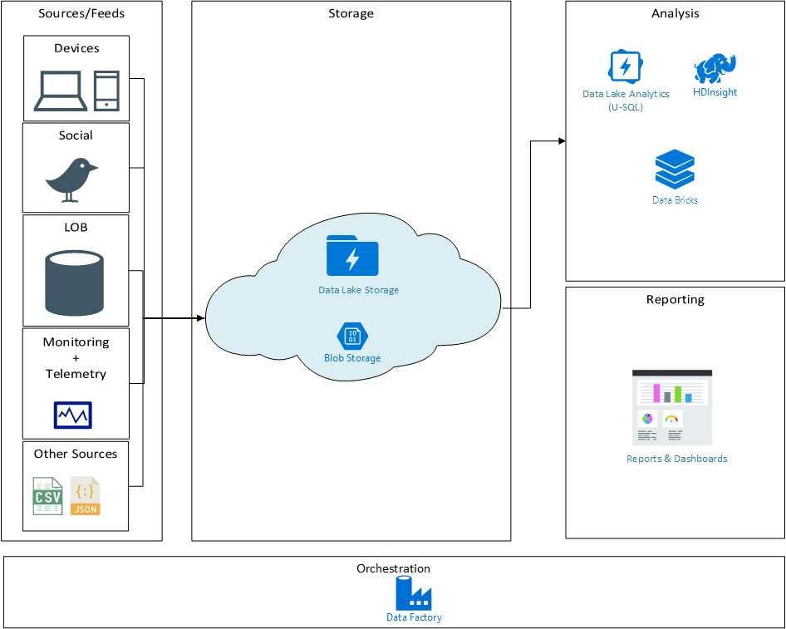Image resolution: width=786 pixels, height=629 pixels.
Task: Click the Reports & Dashboards label
Action: [x=676, y=459]
